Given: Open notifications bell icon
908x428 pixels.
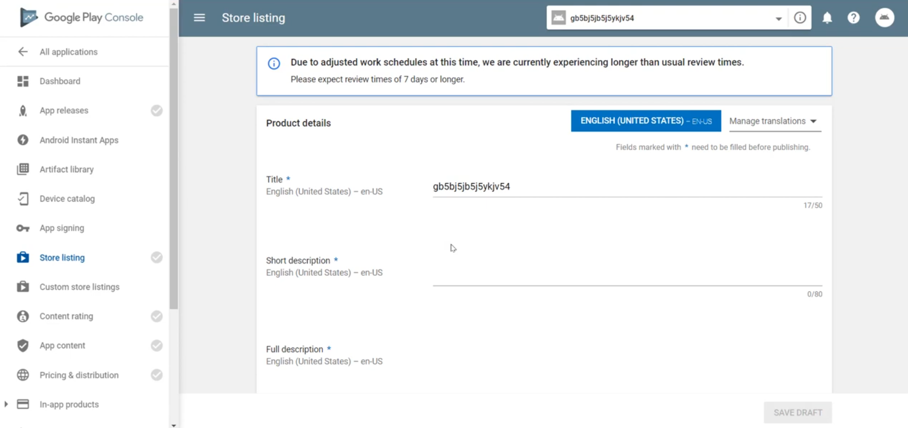Looking at the screenshot, I should tap(827, 18).
